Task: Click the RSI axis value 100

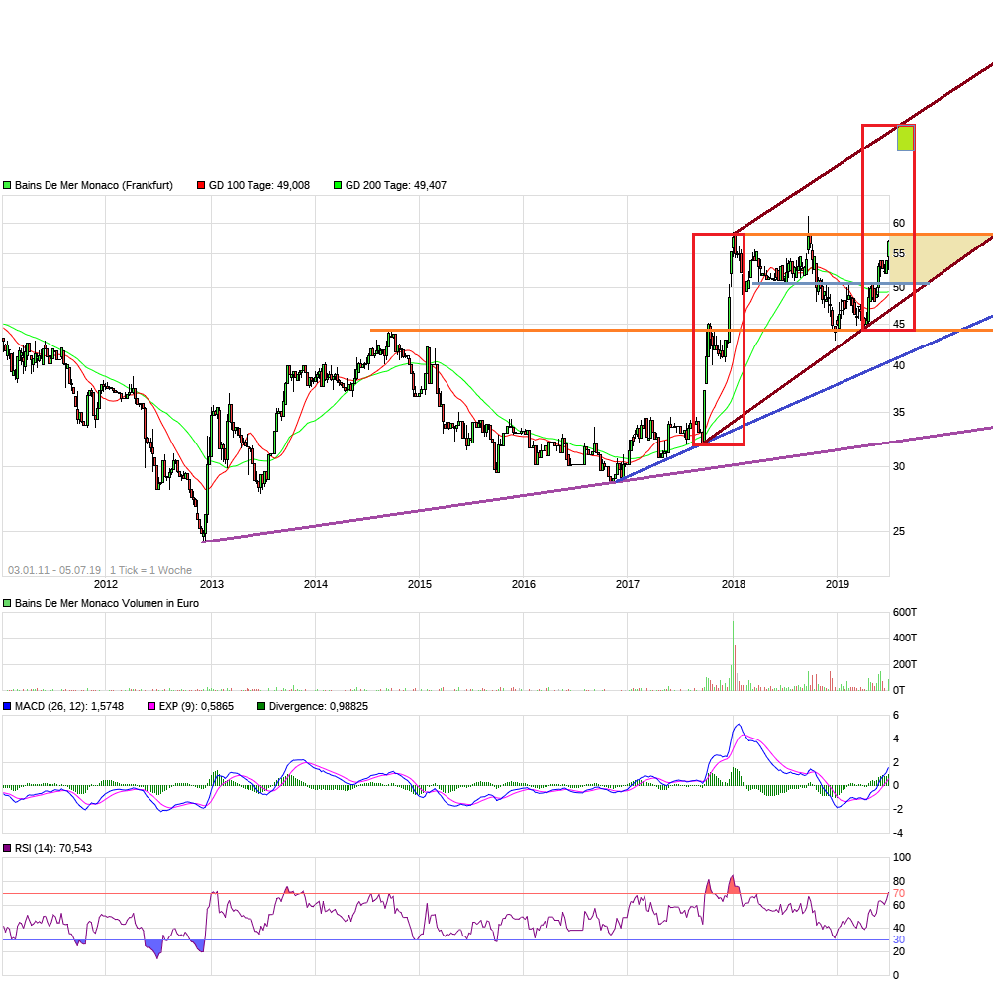Action: [x=901, y=858]
